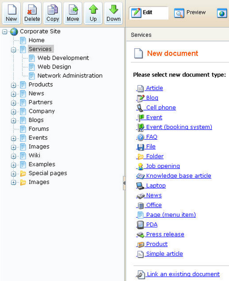The image size is (229, 281).
Task: Click the Move document toolbar icon
Action: pos(73,9)
